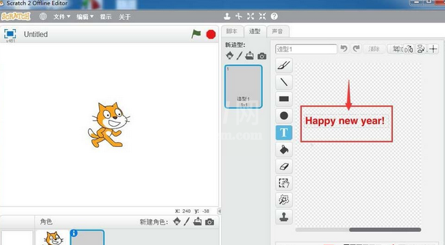Switch to the 声音 tab
Image resolution: width=445 pixels, height=245 pixels.
[x=278, y=31]
